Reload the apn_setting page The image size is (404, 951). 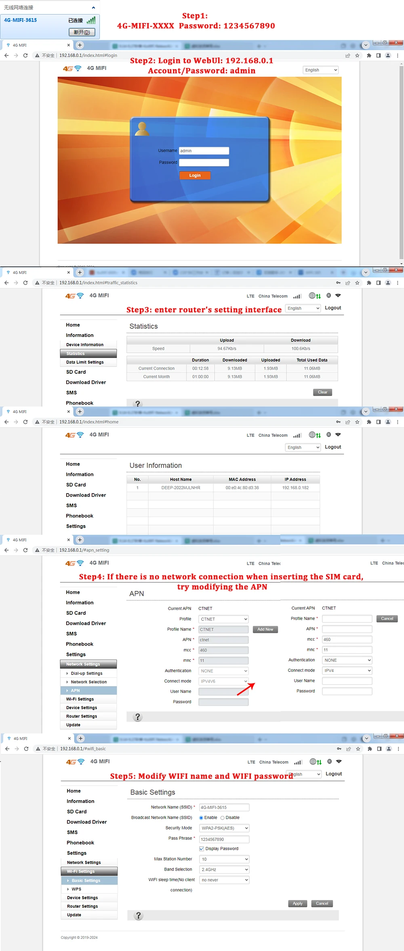[x=25, y=550]
